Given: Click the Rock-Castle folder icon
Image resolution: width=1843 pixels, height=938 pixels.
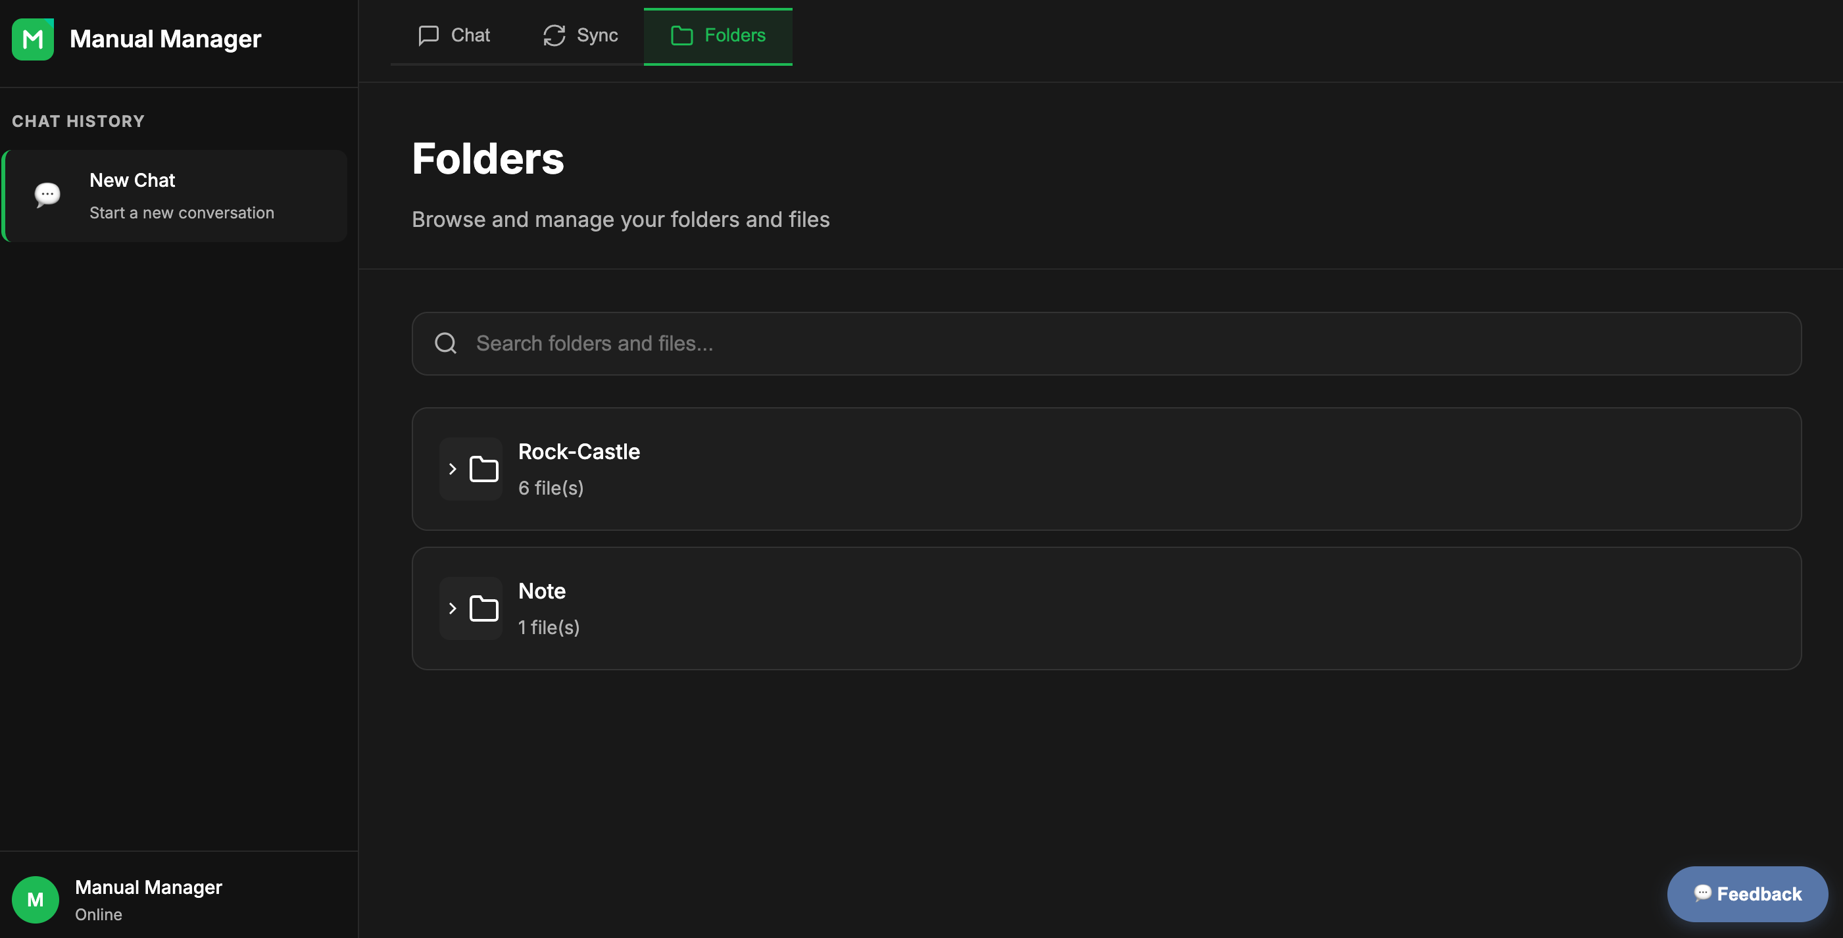Looking at the screenshot, I should (483, 468).
